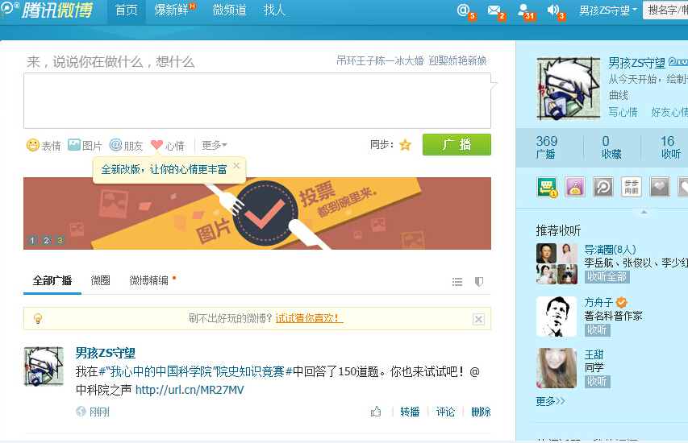Go to banner slide 2
This screenshot has width=688, height=443.
[x=46, y=241]
